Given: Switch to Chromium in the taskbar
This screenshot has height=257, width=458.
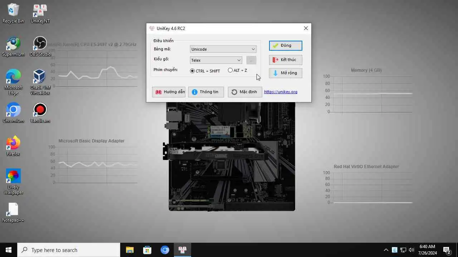Looking at the screenshot, I should pyautogui.click(x=165, y=250).
